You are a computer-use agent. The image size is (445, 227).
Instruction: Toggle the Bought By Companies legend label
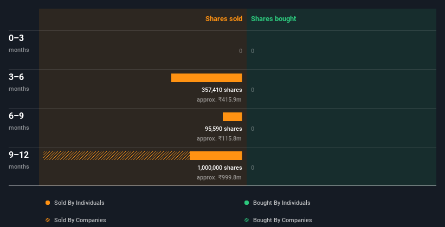[282, 220]
